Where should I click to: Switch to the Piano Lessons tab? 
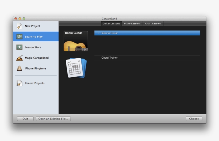click(x=132, y=23)
